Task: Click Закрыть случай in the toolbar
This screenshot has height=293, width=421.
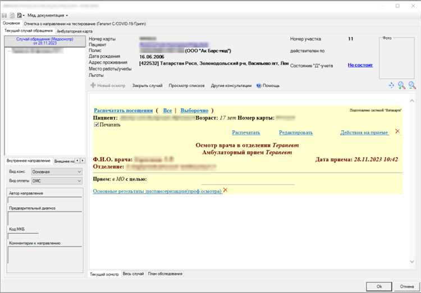Action: pyautogui.click(x=148, y=86)
